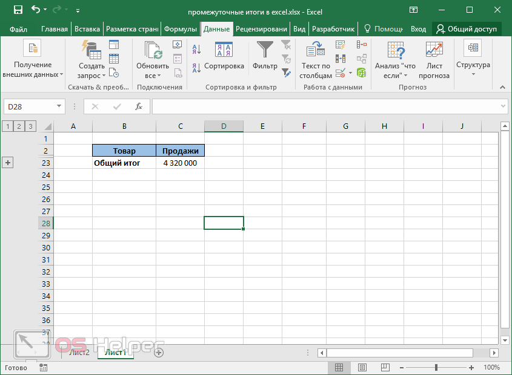The width and height of the screenshot is (512, 375).
Task: Toggle the Фильтр funnel button
Action: pyautogui.click(x=265, y=56)
